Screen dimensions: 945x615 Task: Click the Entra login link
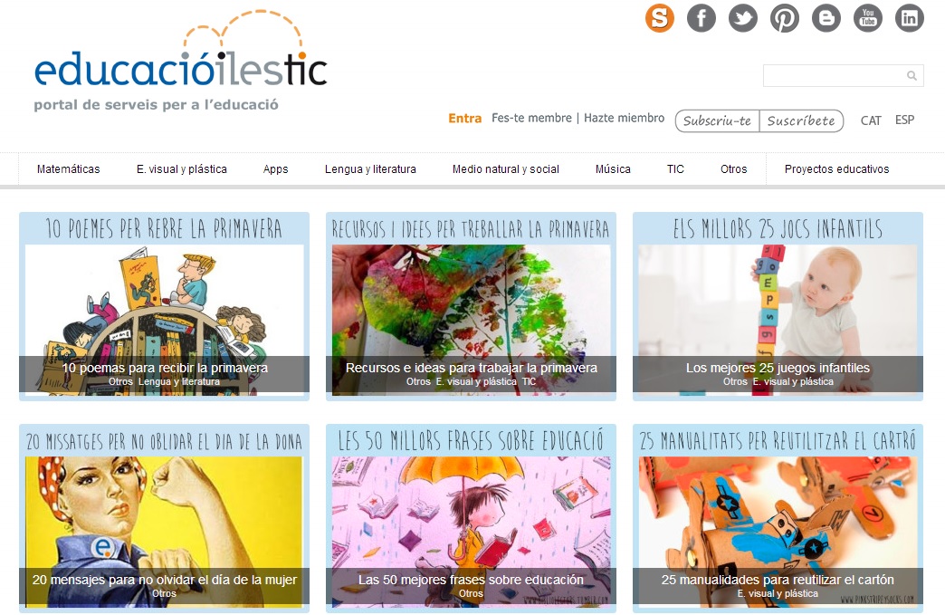464,118
